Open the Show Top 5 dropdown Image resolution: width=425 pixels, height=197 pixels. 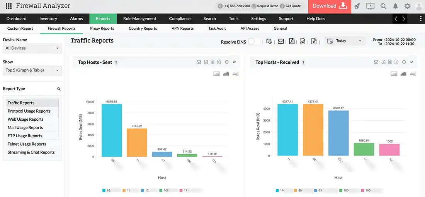coord(32,70)
